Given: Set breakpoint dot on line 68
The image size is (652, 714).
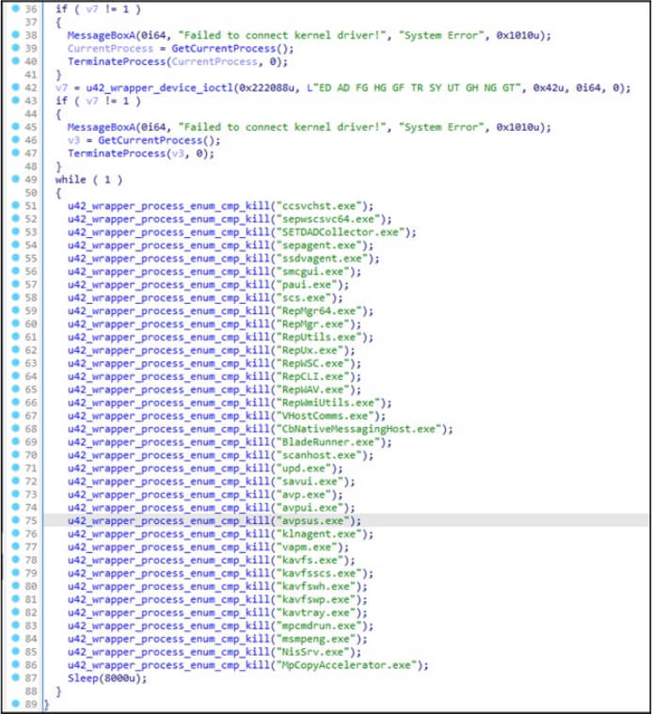Looking at the screenshot, I should click(15, 428).
